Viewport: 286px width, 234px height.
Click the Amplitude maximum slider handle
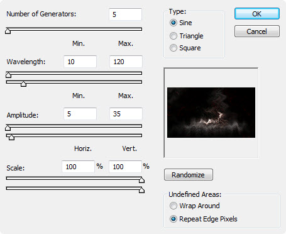11,137
